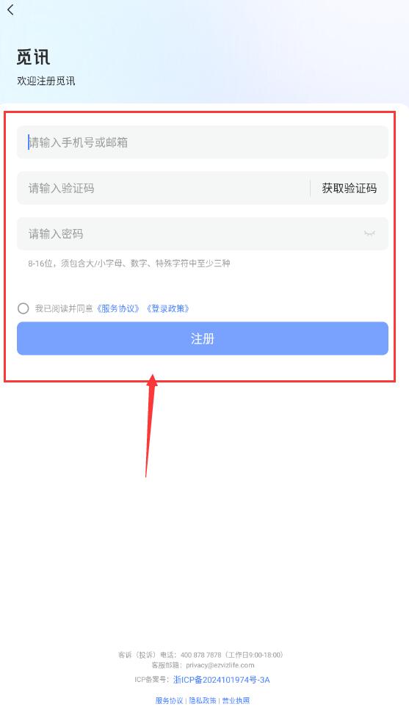Toggle password visibility eye icon
The width and height of the screenshot is (409, 715).
[369, 233]
